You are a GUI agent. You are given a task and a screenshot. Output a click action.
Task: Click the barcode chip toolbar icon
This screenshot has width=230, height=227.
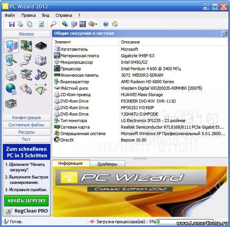coord(83,24)
